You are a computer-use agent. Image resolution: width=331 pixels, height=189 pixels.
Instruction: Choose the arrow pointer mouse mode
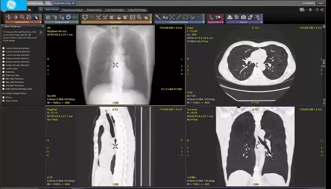pyautogui.click(x=36, y=17)
